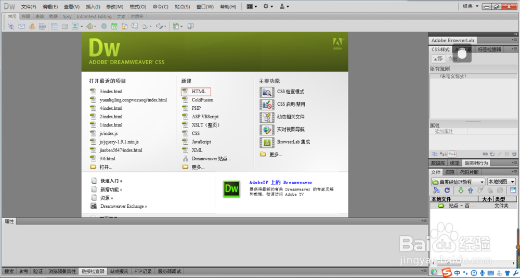The image size is (520, 278).
Task: Open the Site management dropdown in the application bar
Action: (x=284, y=6)
